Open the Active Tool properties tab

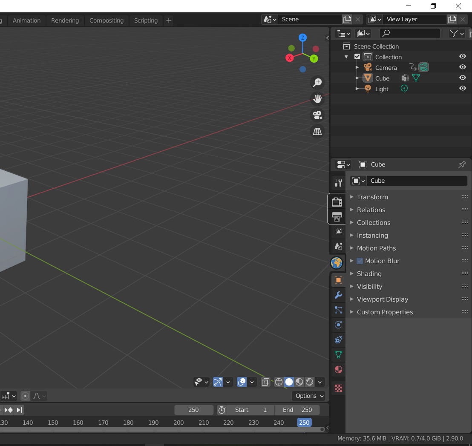click(338, 183)
